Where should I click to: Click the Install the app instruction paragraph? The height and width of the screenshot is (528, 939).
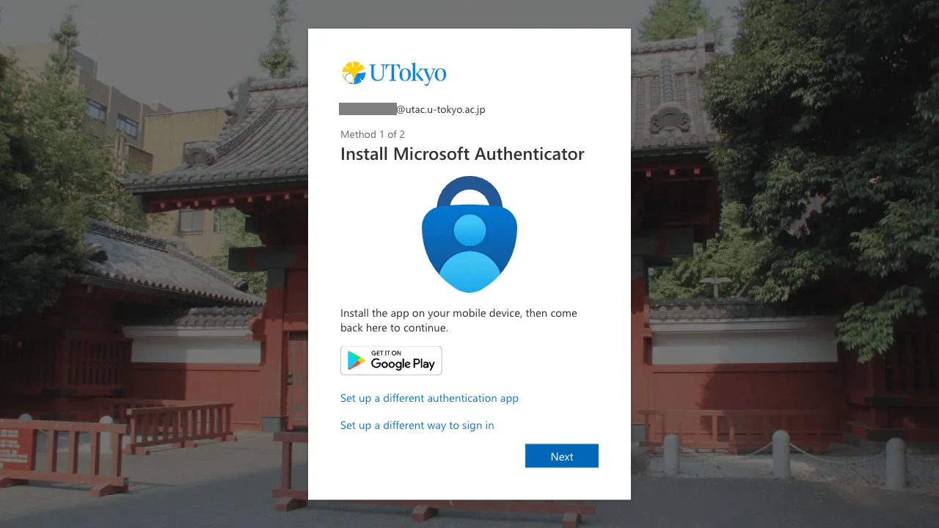pos(458,320)
